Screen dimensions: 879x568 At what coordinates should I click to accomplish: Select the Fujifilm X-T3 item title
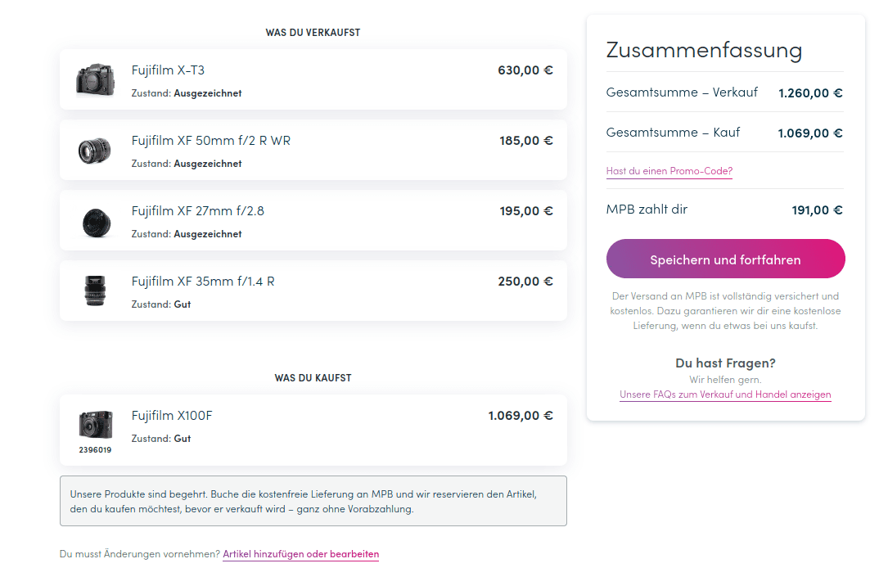pyautogui.click(x=168, y=70)
